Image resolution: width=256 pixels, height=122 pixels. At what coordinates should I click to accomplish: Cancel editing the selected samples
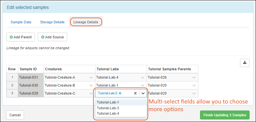click(15, 115)
